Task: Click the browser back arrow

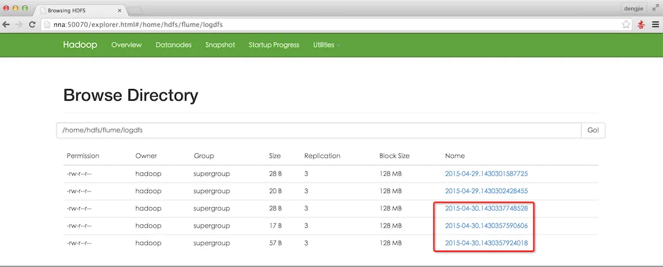Action: pyautogui.click(x=6, y=25)
